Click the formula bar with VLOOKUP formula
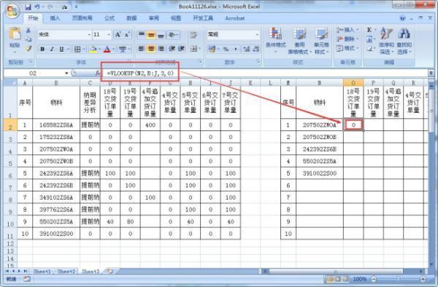Viewport: 438px width, 287px height. point(264,74)
